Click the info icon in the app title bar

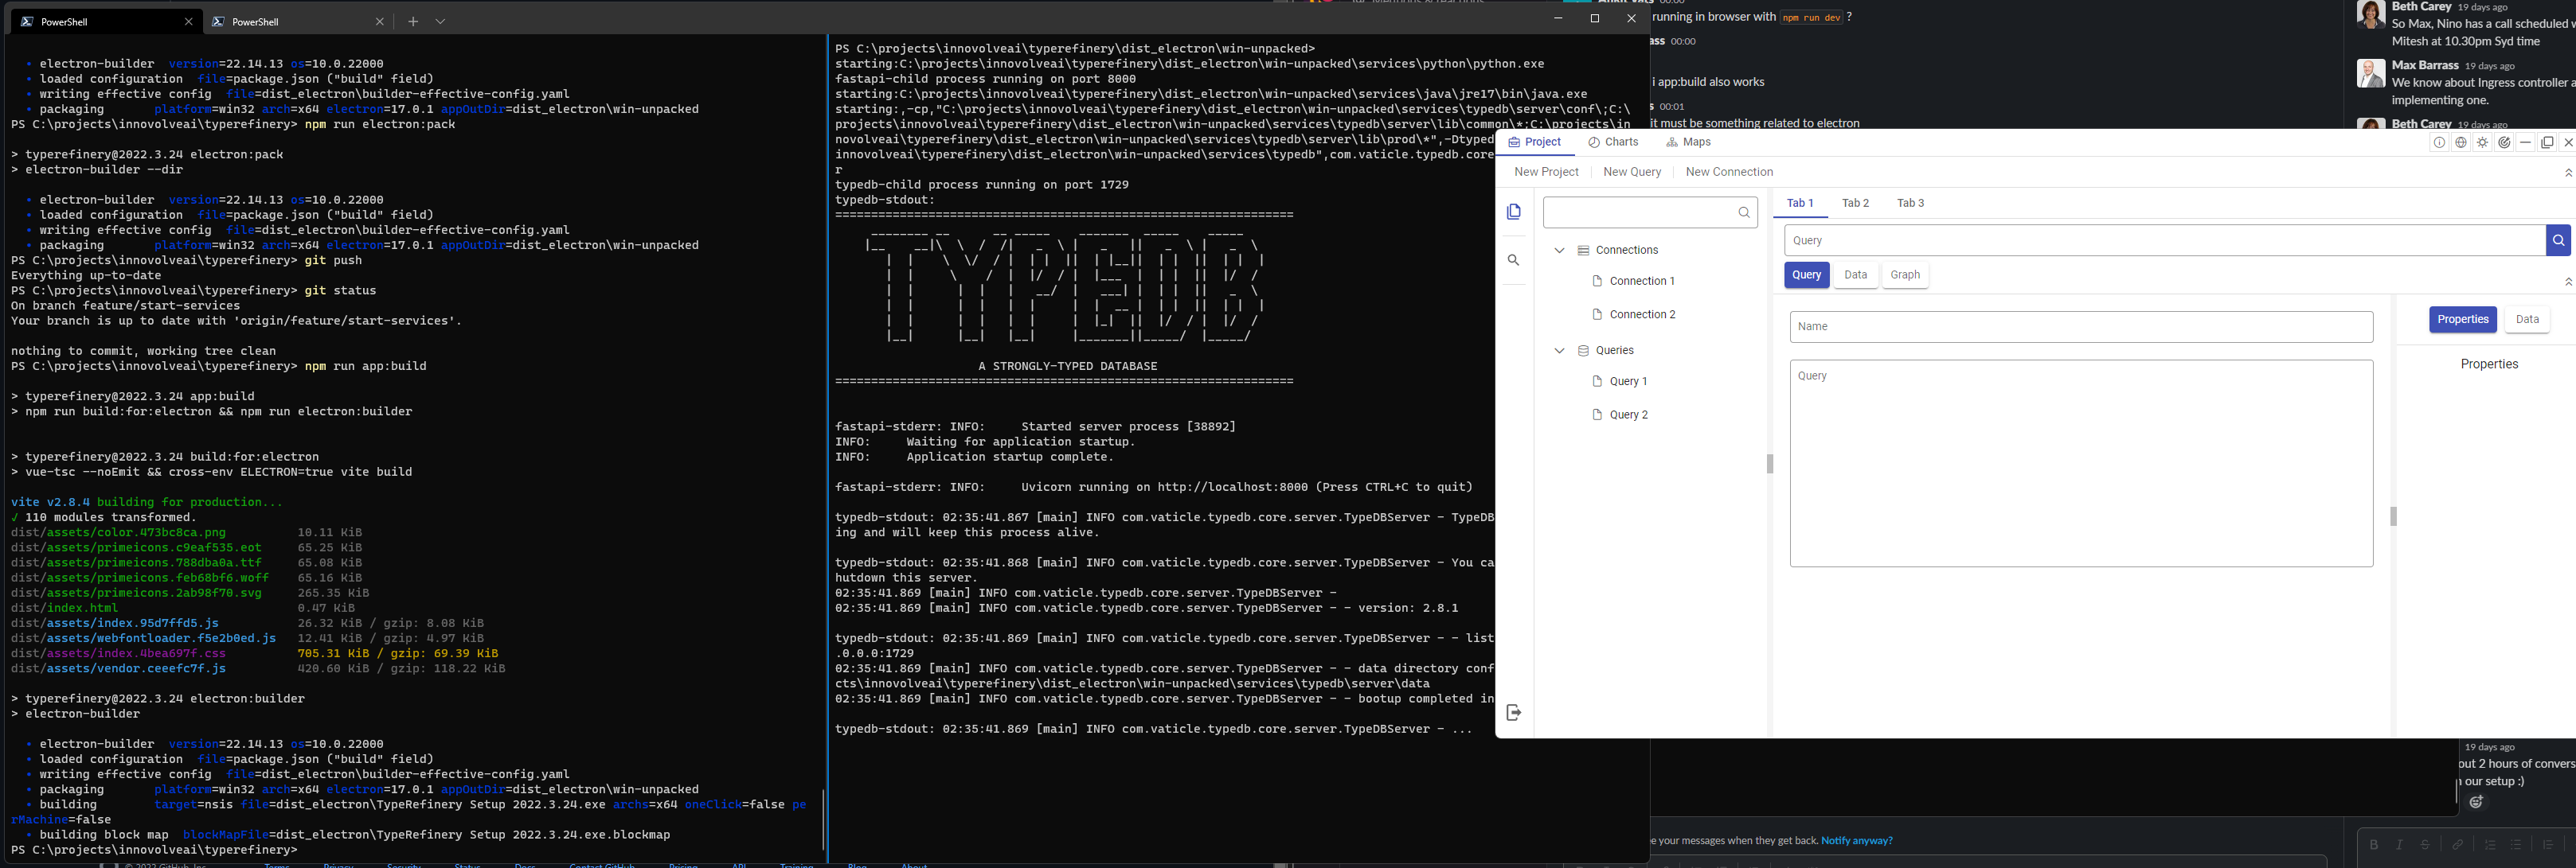tap(2439, 143)
